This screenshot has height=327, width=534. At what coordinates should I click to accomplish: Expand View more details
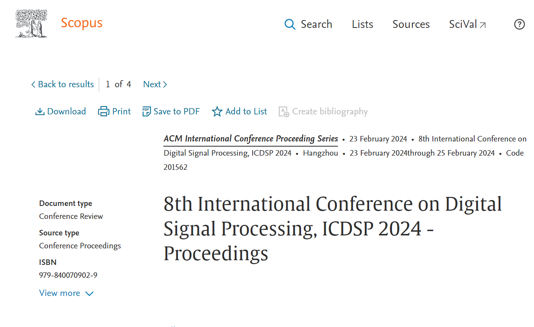tap(67, 293)
